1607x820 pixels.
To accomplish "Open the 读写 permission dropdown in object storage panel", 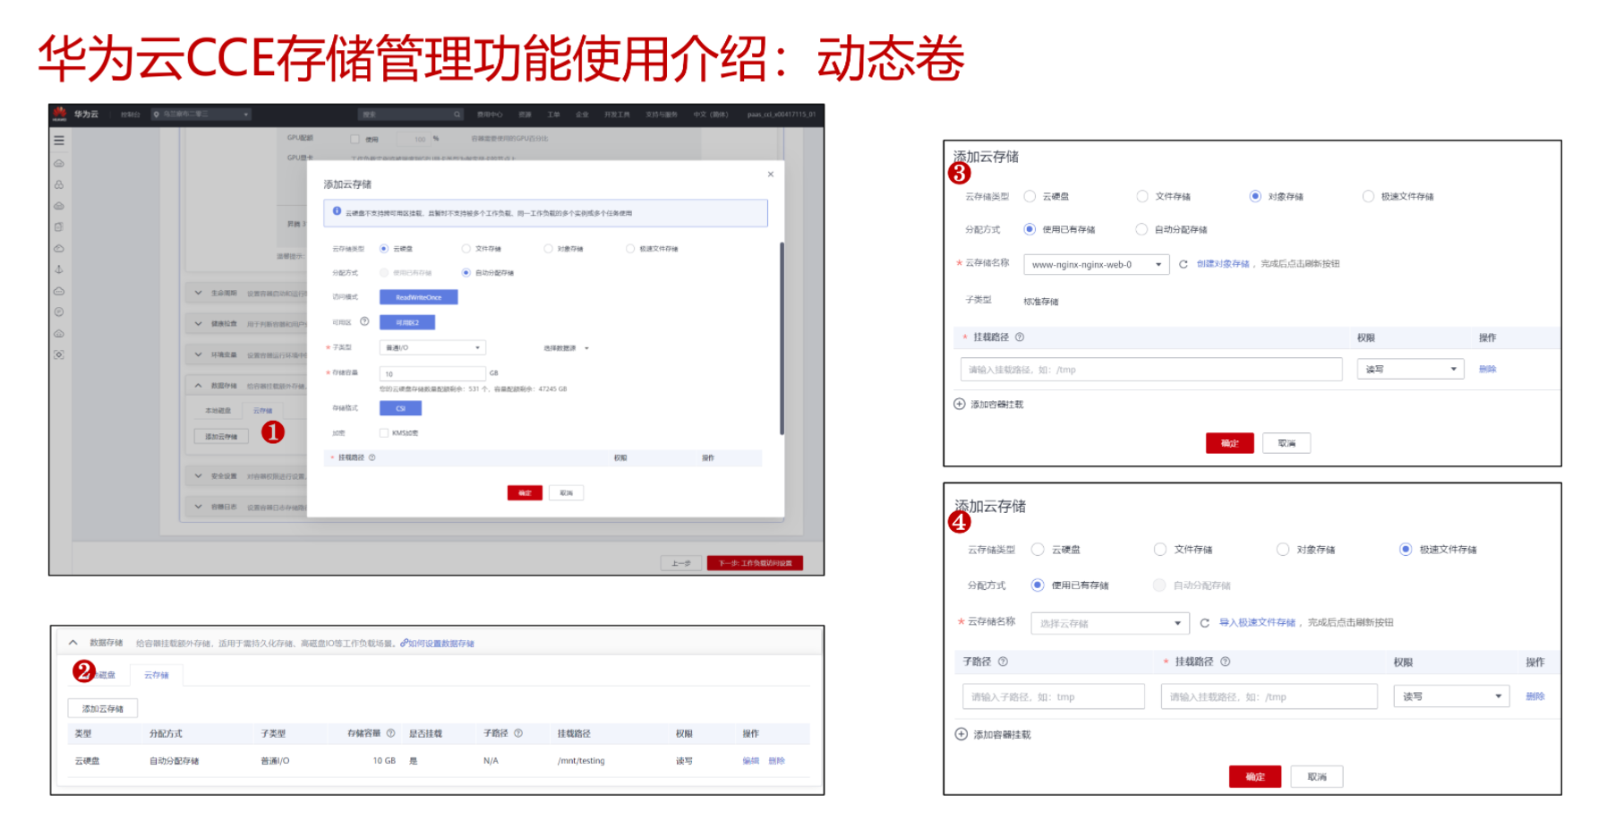I will [1410, 369].
